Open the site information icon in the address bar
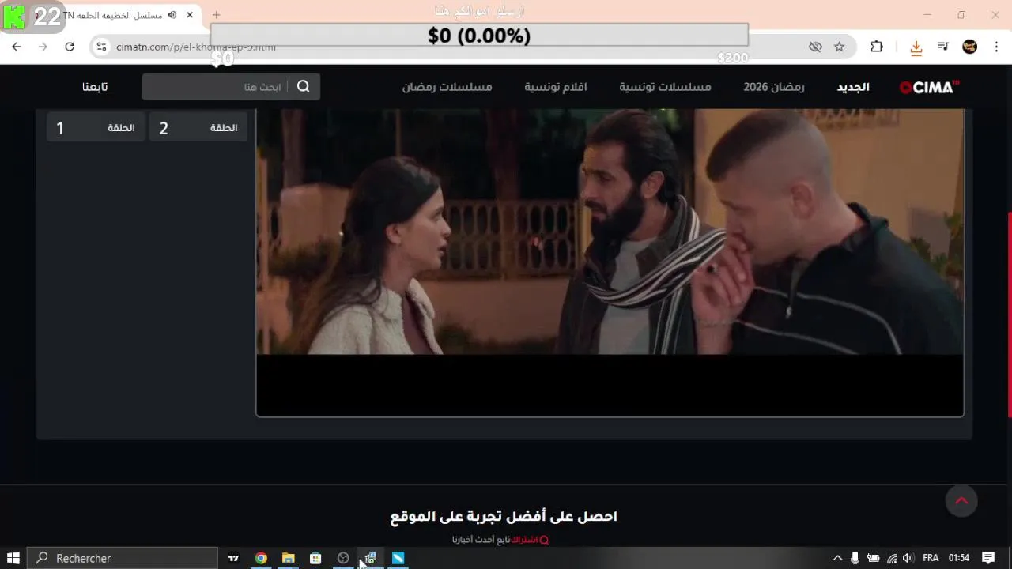 click(101, 47)
